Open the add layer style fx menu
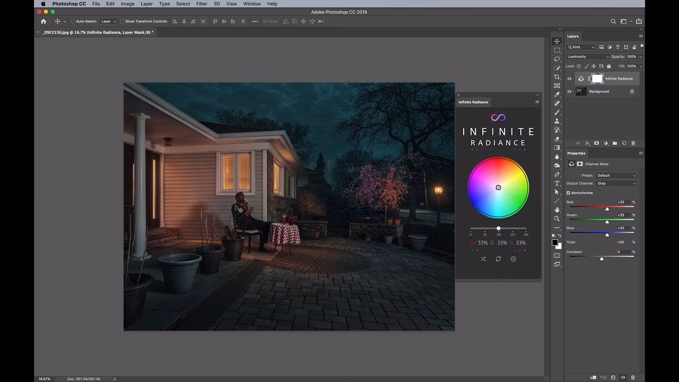679x382 pixels. [x=587, y=143]
